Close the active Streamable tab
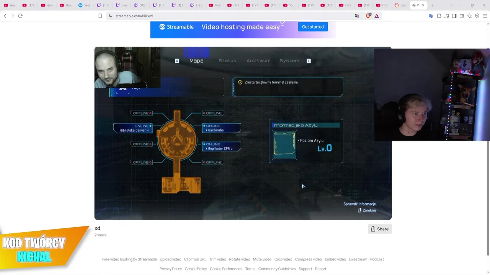490x275 pixels. tap(423, 5)
